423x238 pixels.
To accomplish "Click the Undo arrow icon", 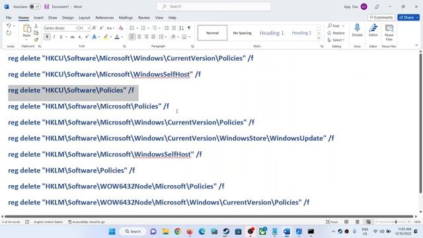I will (x=9, y=26).
